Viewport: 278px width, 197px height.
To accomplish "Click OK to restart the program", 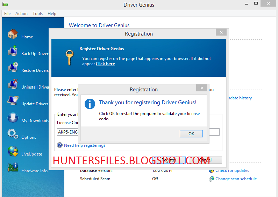I will coord(191,134).
